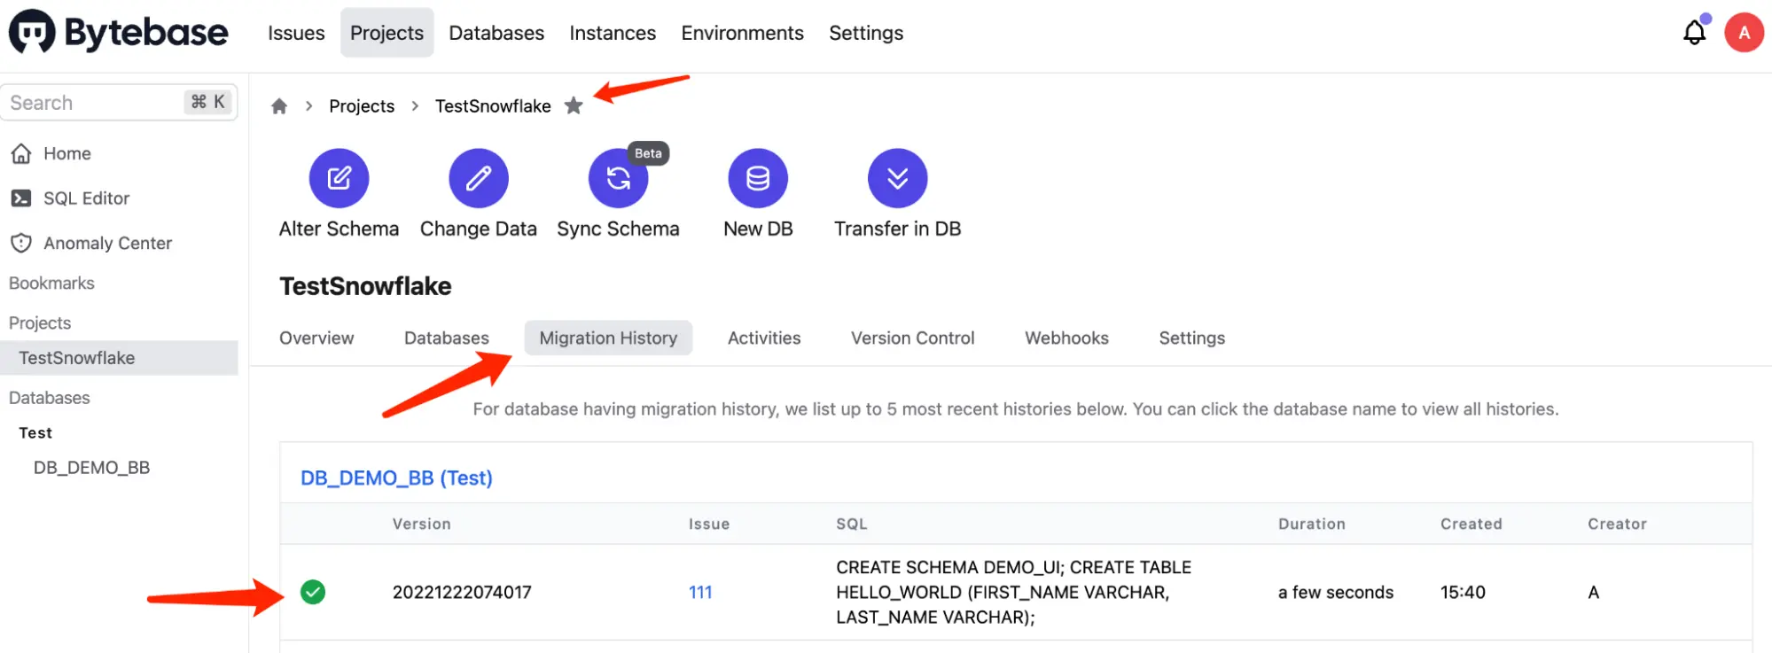Click the Anomaly Center shield icon

point(21,243)
